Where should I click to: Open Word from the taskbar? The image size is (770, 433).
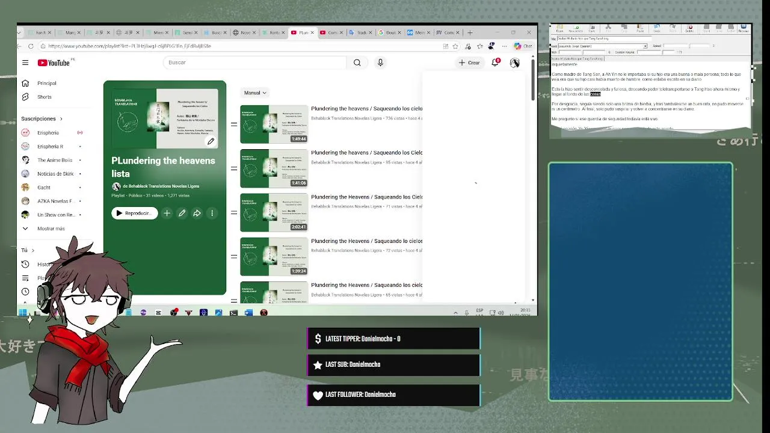(248, 313)
